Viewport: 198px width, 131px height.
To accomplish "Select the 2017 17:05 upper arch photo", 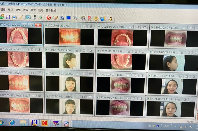I will (17, 36).
